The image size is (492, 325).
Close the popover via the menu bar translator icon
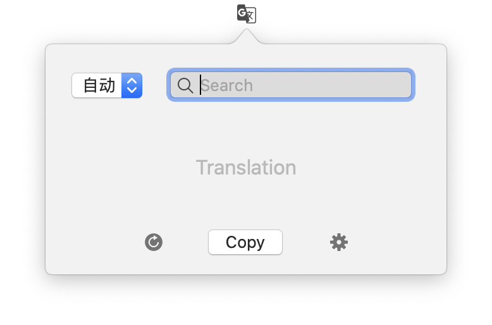click(x=246, y=13)
